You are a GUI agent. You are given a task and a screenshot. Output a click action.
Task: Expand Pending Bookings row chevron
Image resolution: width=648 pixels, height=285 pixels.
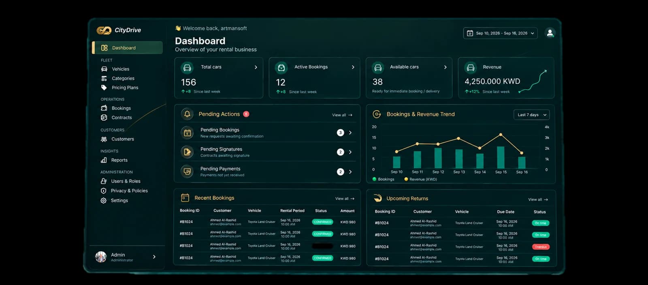350,133
